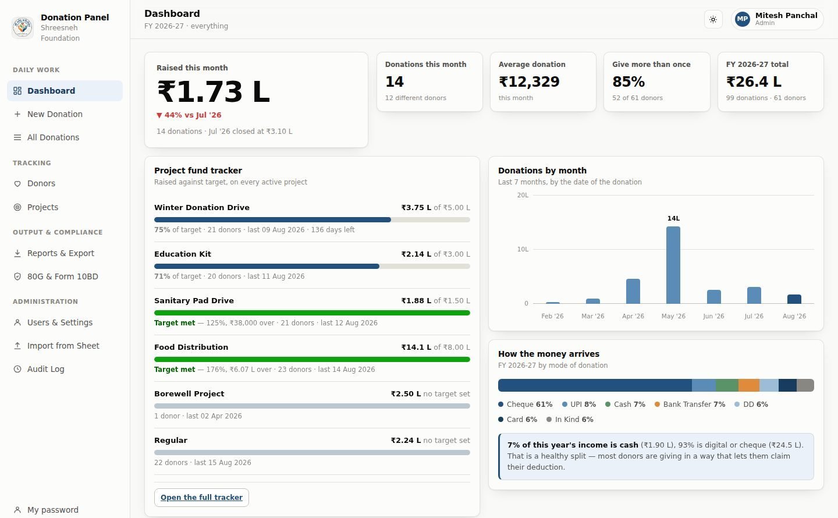Viewport: 838px width, 518px height.
Task: Click the Shreesneh Foundation logo
Action: tap(23, 27)
